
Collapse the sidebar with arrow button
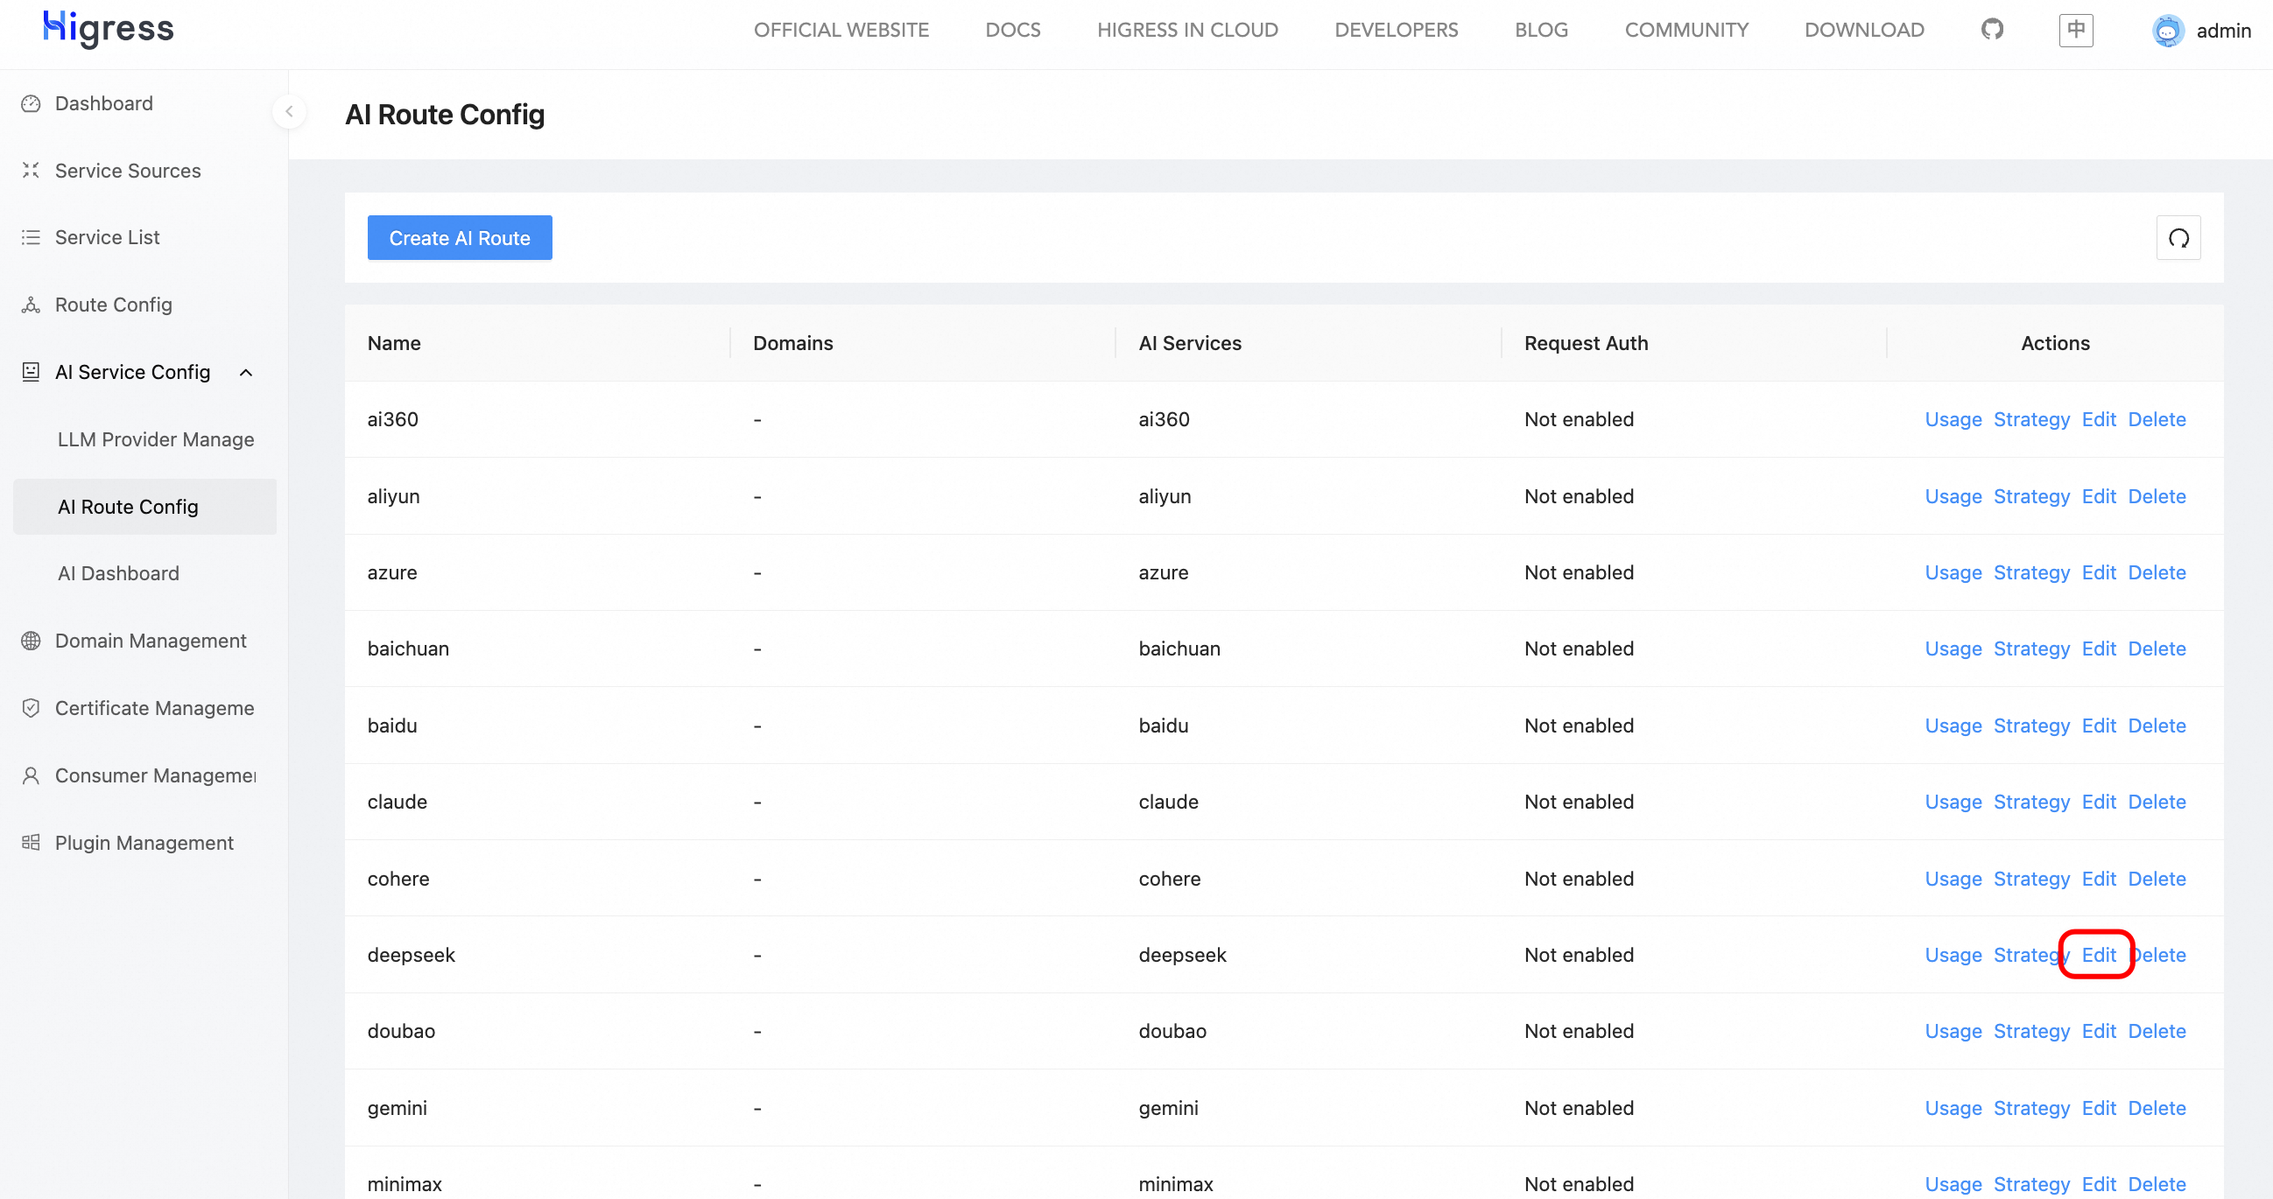pos(289,112)
